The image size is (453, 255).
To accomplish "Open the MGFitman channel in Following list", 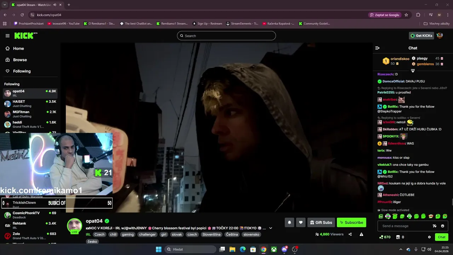I will point(30,114).
